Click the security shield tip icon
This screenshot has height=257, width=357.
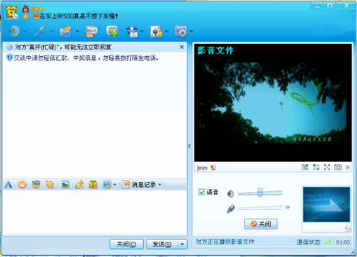pyautogui.click(x=10, y=57)
